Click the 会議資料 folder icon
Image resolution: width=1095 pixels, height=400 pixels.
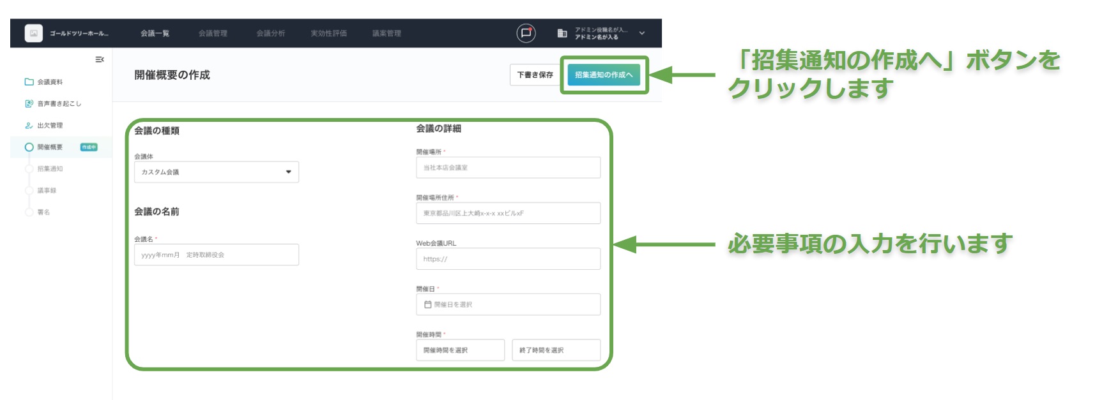click(29, 82)
